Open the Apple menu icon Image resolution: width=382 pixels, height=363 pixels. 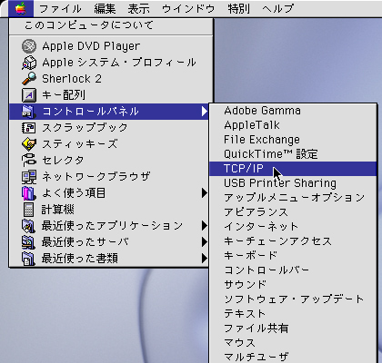[x=21, y=8]
